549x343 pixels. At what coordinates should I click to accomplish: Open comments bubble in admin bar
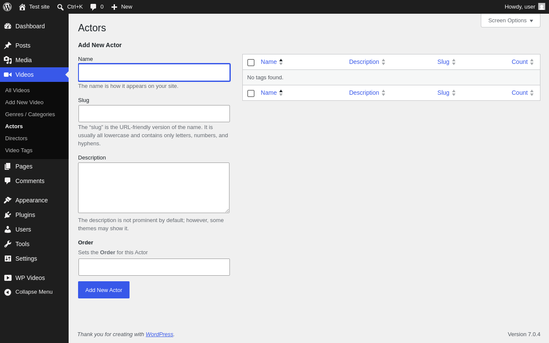(x=93, y=7)
